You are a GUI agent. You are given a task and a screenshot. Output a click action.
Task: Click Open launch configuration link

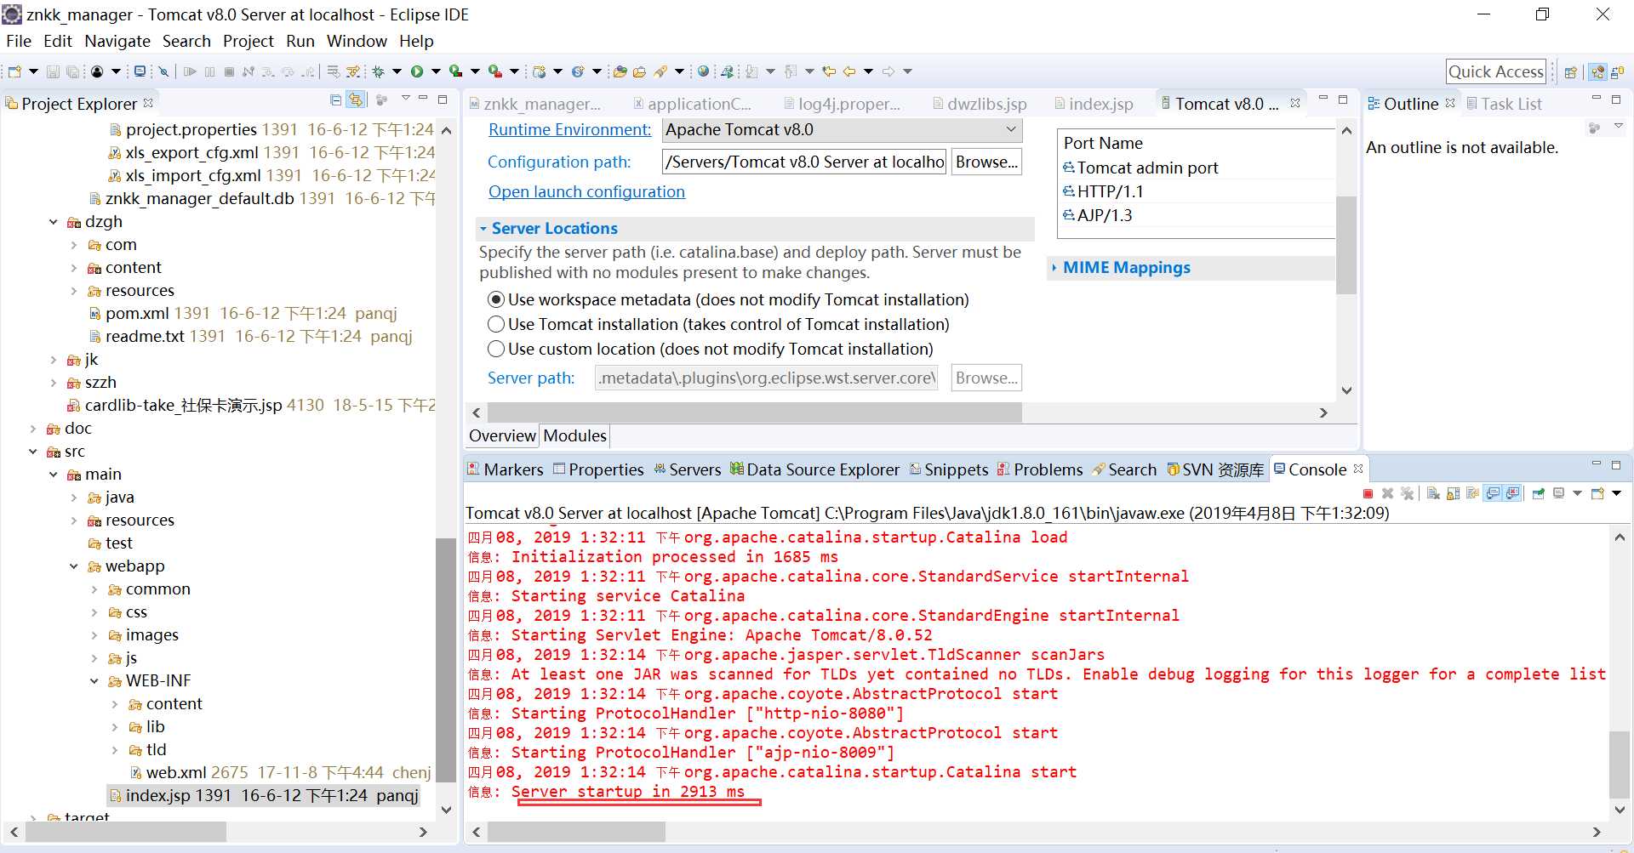(586, 192)
